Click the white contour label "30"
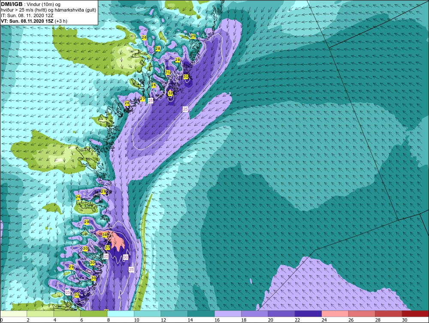Screen dimensions: 429x323 click(x=126, y=257)
